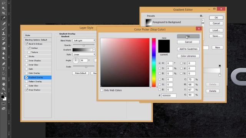Select the S saturation radio button
The width and height of the screenshot is (246, 138).
click(160, 68)
